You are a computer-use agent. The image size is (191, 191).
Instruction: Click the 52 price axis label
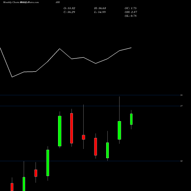pos(181,161)
